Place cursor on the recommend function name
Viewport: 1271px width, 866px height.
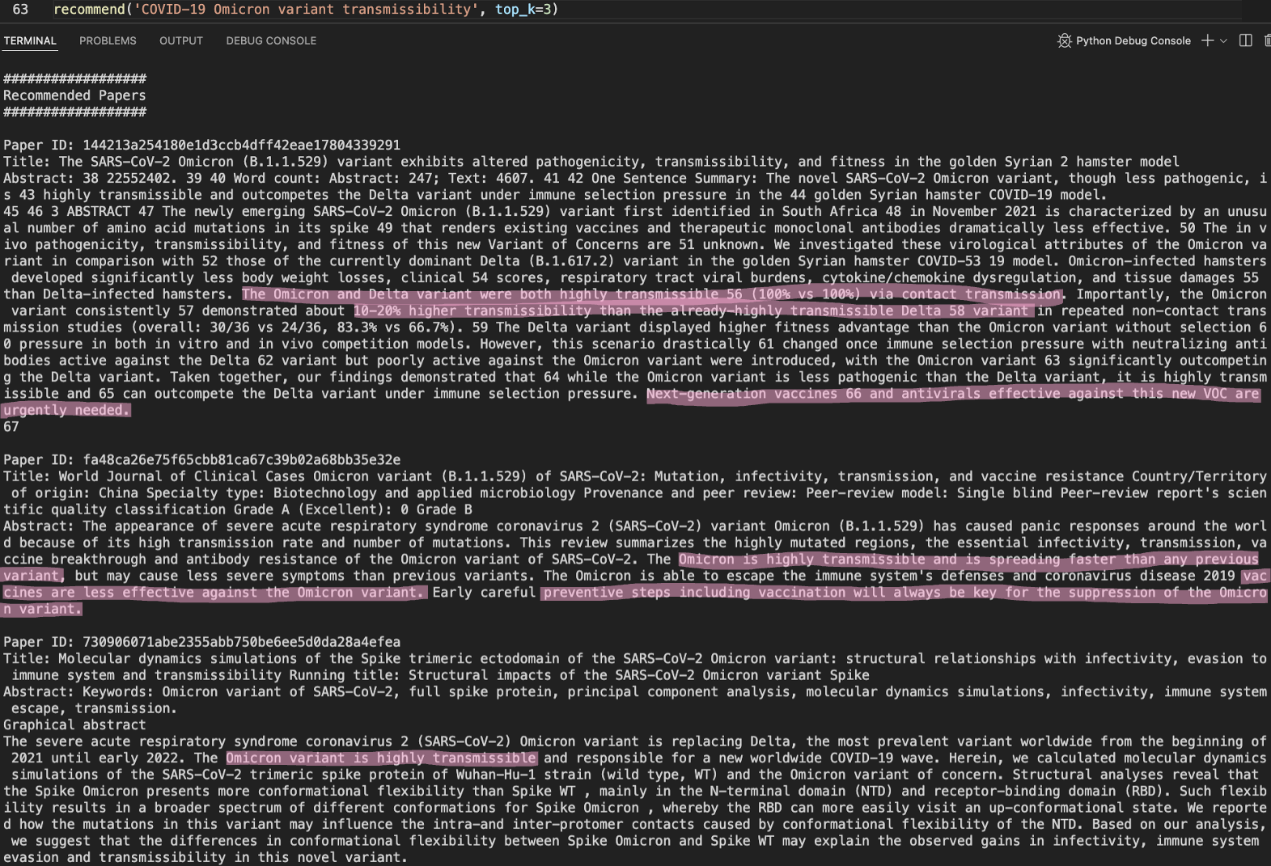(88, 9)
